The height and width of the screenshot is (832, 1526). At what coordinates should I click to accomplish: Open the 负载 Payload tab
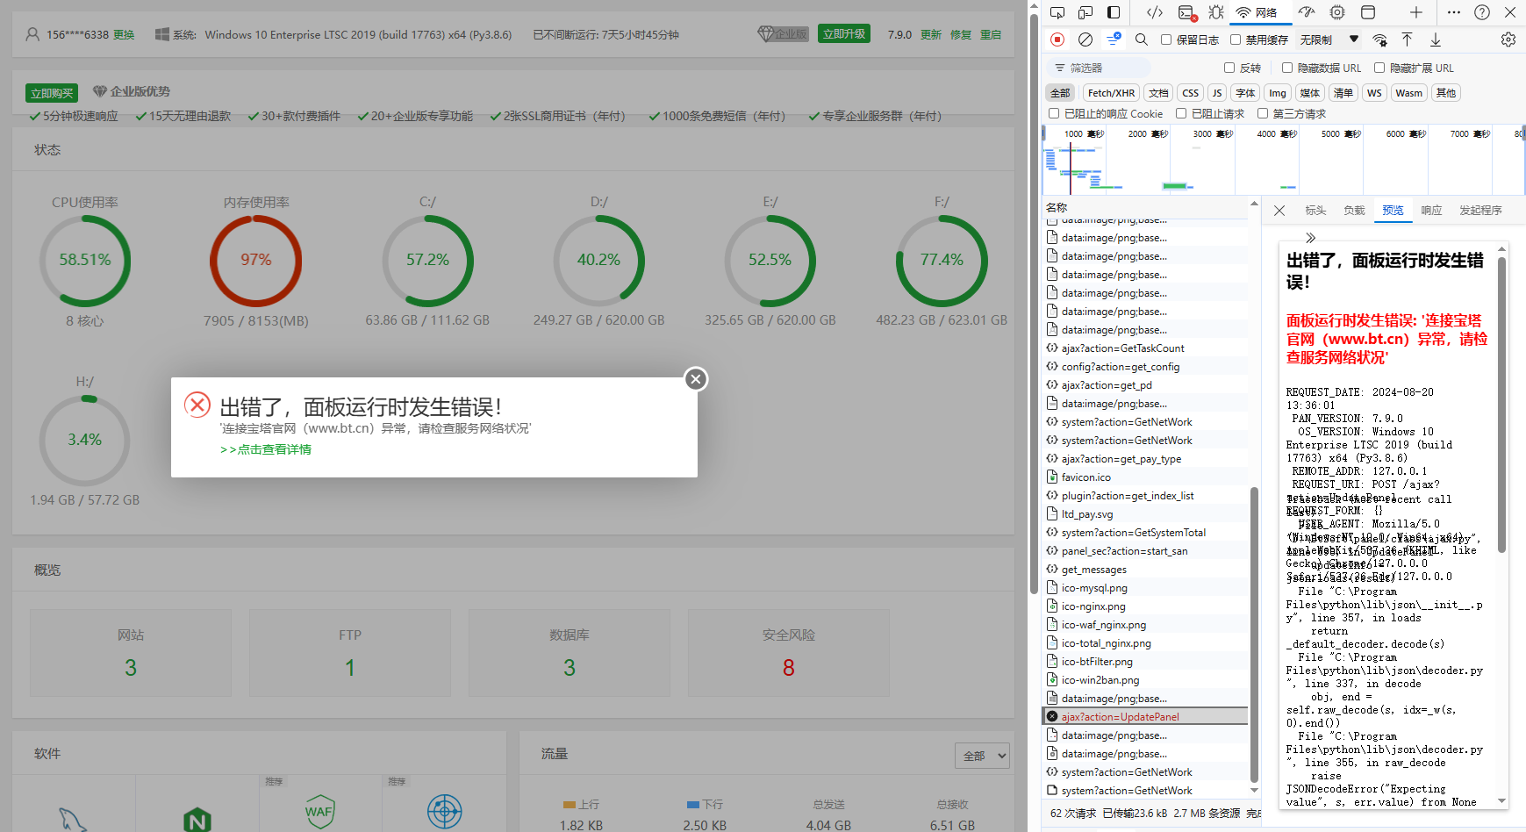click(1354, 211)
